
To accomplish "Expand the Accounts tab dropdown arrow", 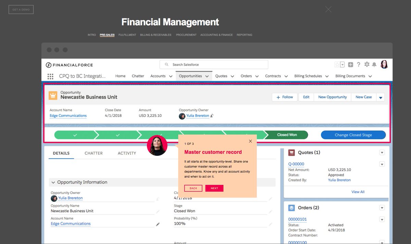I will click(x=171, y=76).
